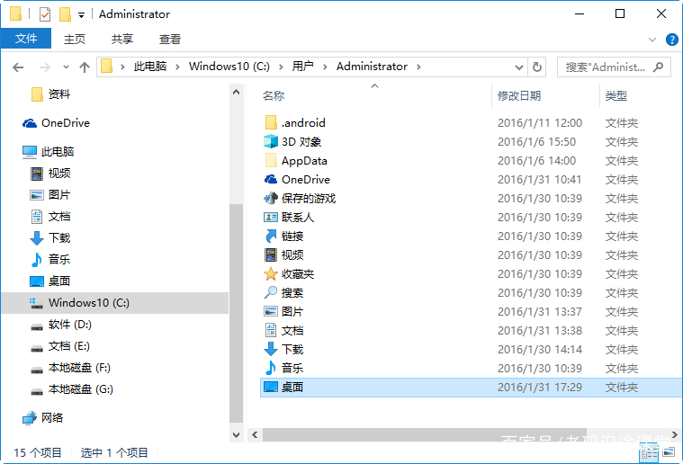Sort by the 类型 column header
This screenshot has width=683, height=464.
click(616, 95)
